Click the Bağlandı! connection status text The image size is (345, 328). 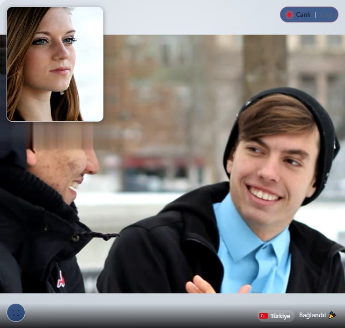point(312,315)
